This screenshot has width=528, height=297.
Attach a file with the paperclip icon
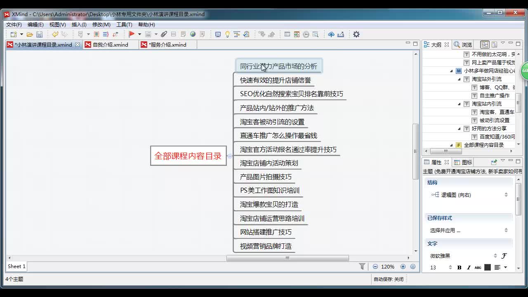pos(164,34)
